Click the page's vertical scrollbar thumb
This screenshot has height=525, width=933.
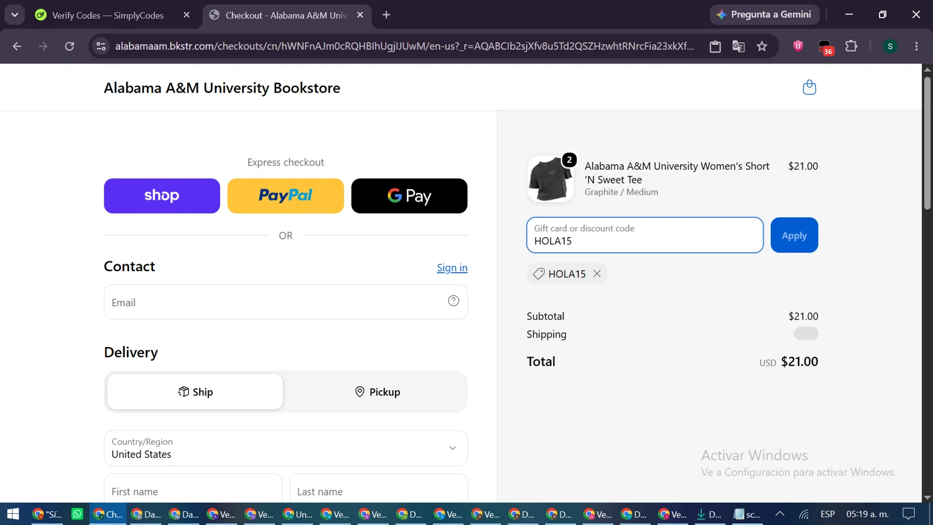(x=927, y=143)
